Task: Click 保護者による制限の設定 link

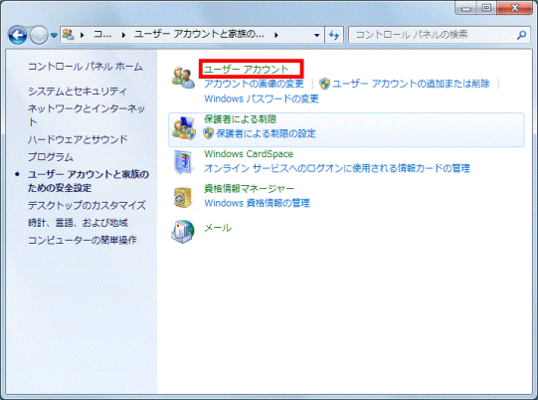Action: (x=266, y=133)
